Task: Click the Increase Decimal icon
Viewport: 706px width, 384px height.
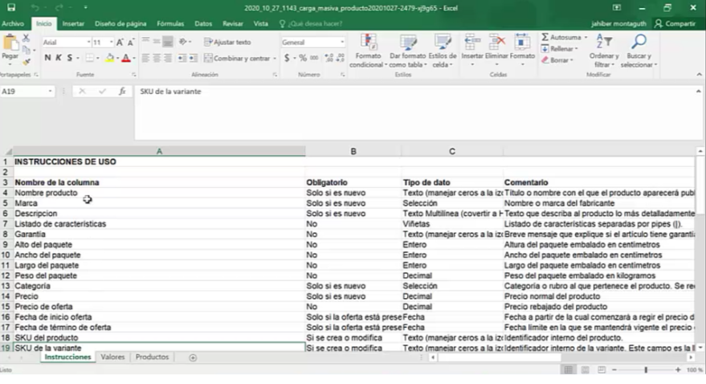Action: [329, 58]
